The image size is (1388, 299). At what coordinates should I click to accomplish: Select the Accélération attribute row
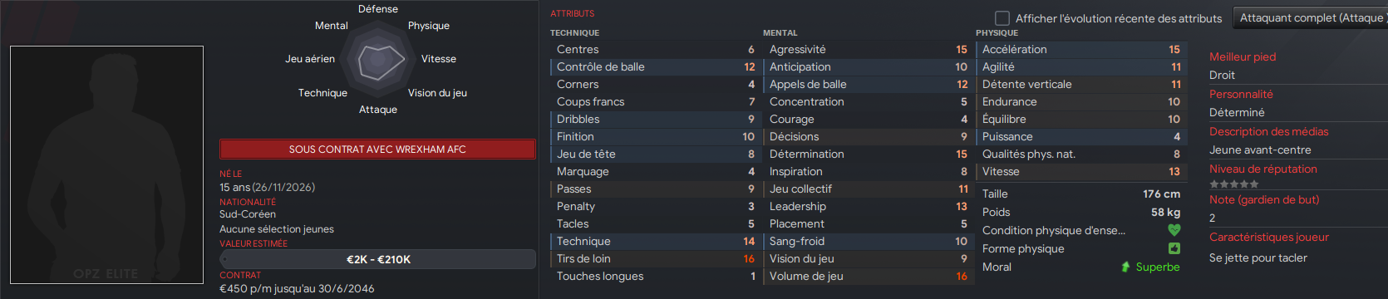1080,49
